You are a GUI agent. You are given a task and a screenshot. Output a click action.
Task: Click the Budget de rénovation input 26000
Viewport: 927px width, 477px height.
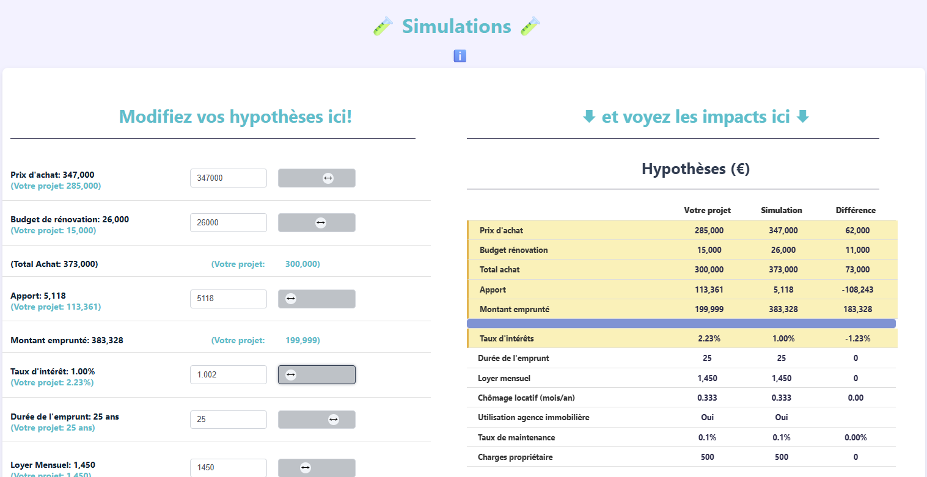click(229, 222)
